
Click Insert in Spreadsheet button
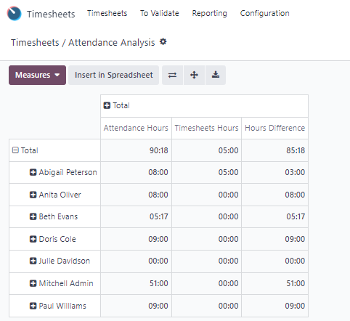click(x=113, y=75)
